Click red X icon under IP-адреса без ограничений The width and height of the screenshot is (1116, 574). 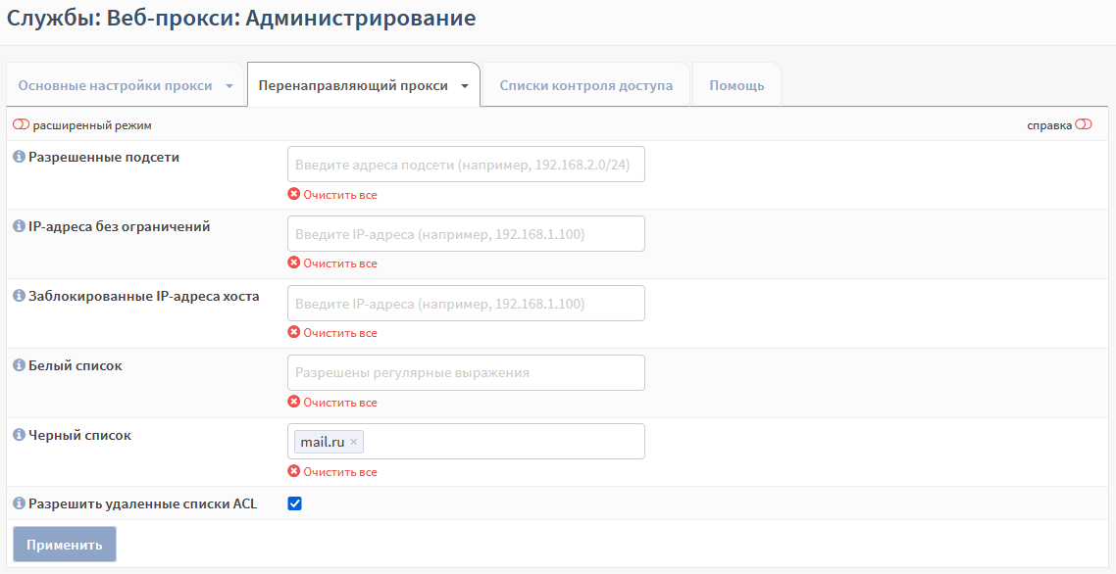coord(294,263)
